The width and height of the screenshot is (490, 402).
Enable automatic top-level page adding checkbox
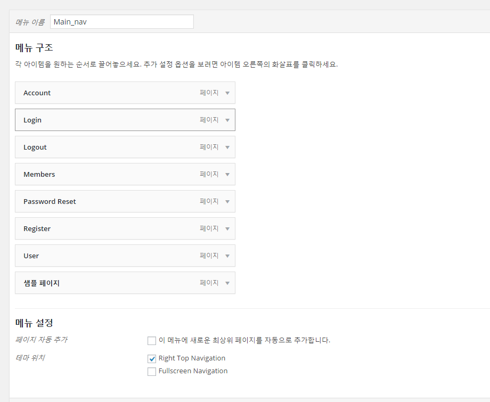(x=152, y=341)
